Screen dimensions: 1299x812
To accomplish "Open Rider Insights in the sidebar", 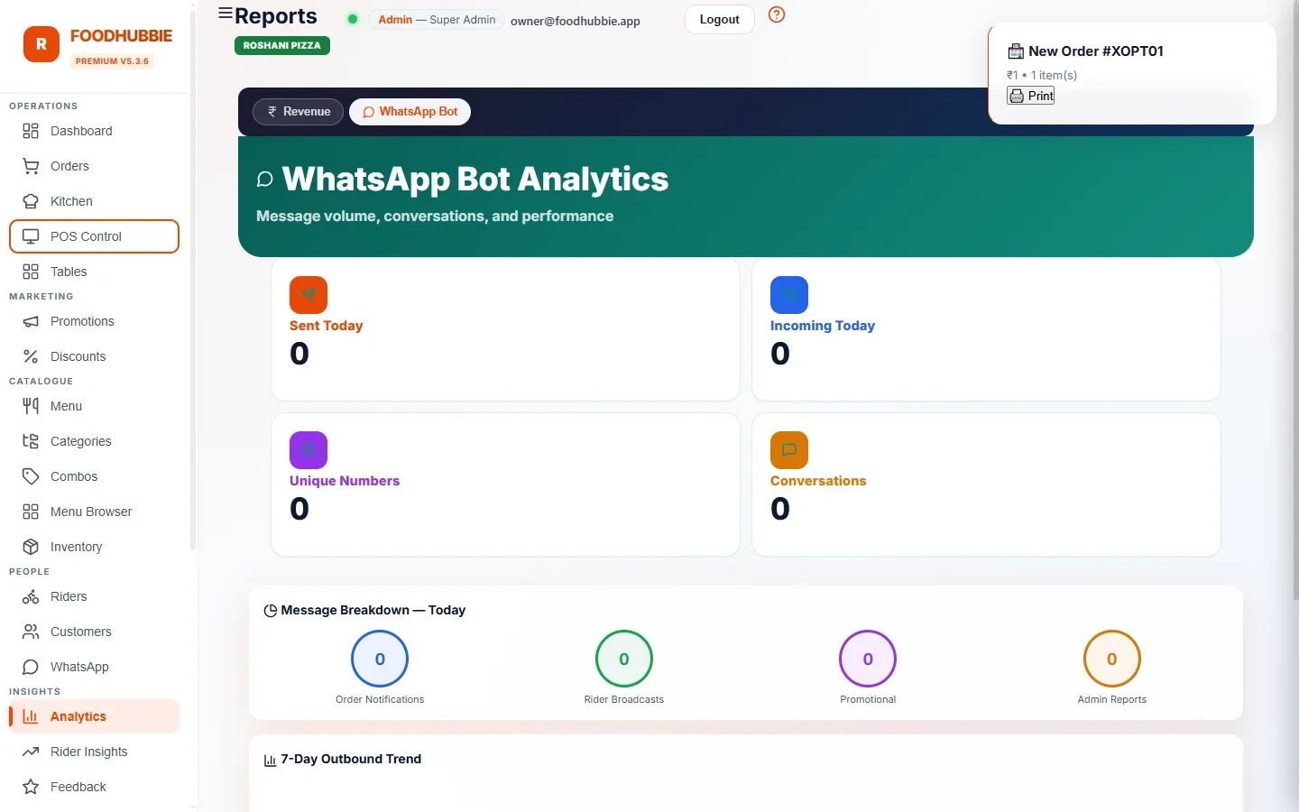I will [x=94, y=752].
